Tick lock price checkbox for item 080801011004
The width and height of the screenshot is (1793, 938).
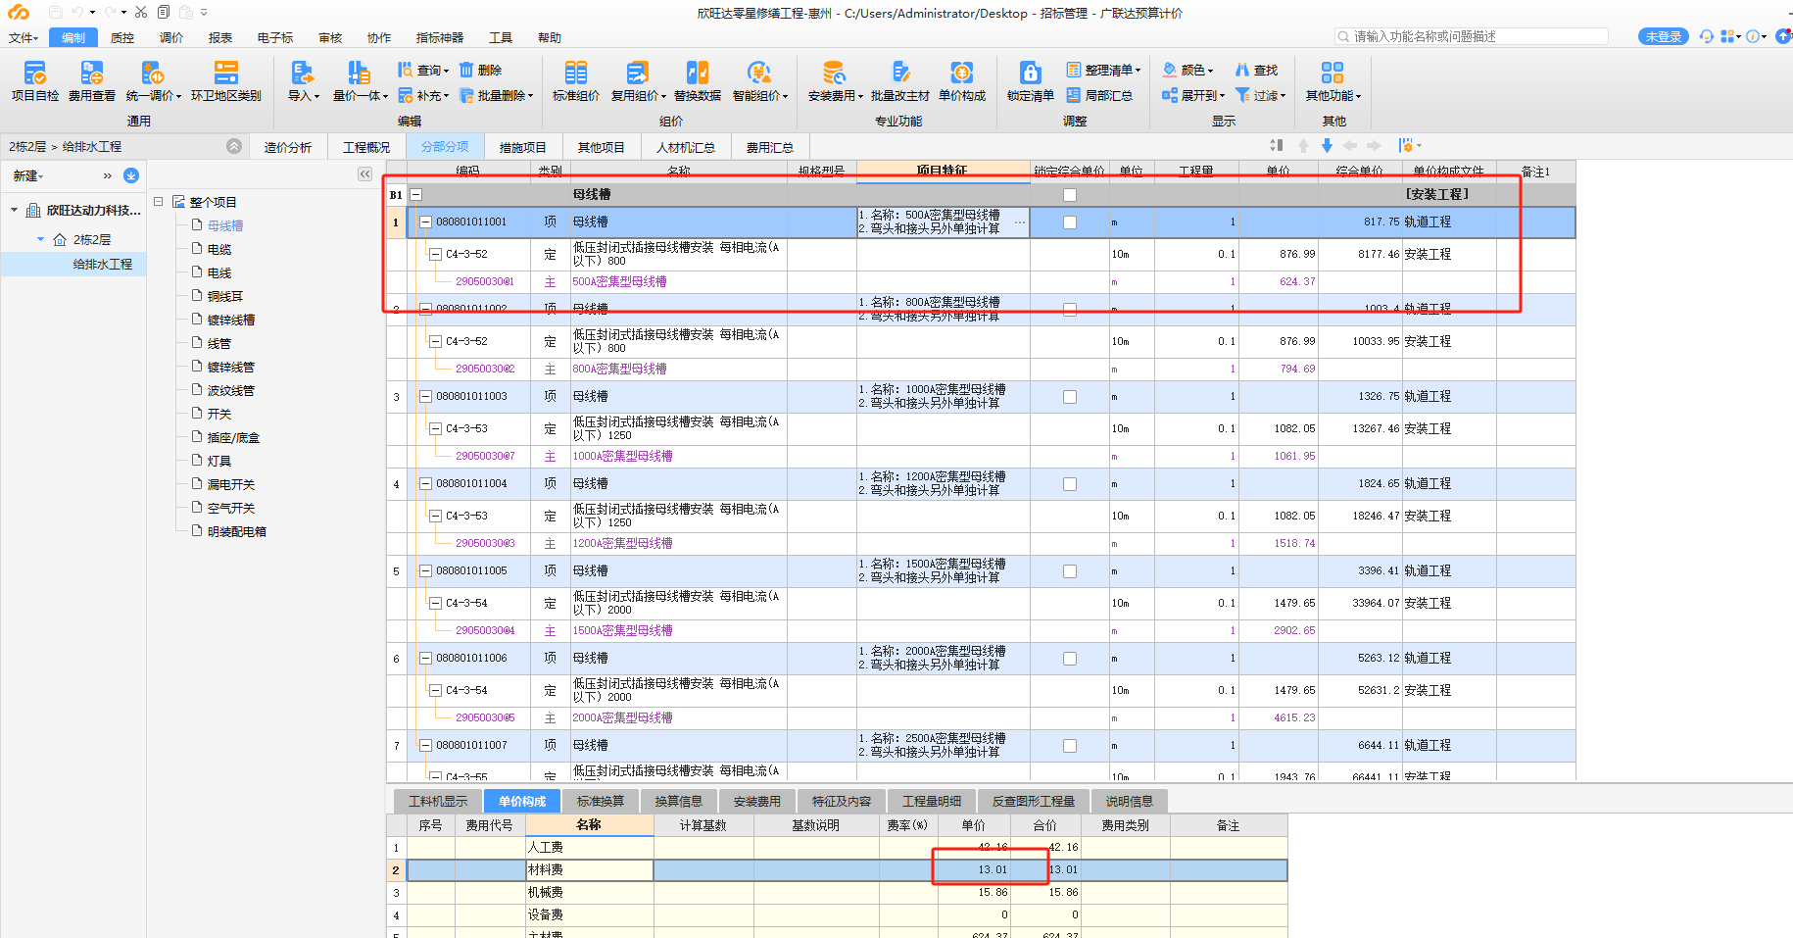pyautogui.click(x=1070, y=484)
